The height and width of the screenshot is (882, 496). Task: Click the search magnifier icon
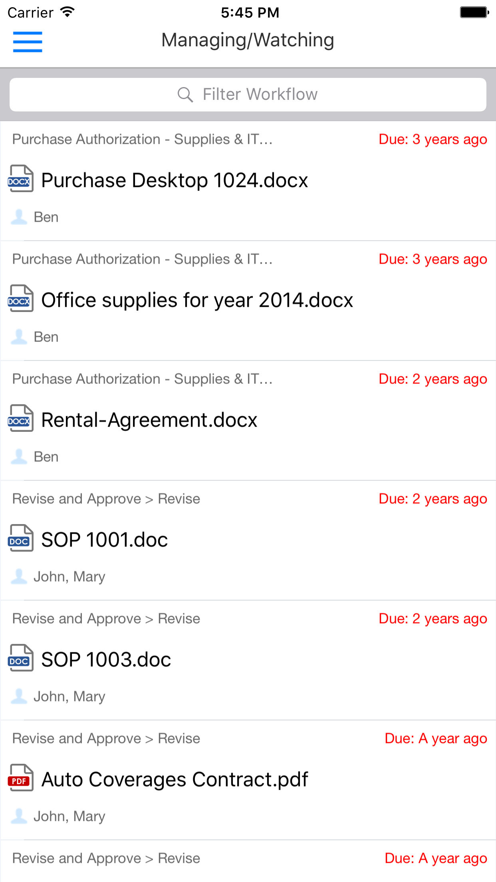pos(185,95)
